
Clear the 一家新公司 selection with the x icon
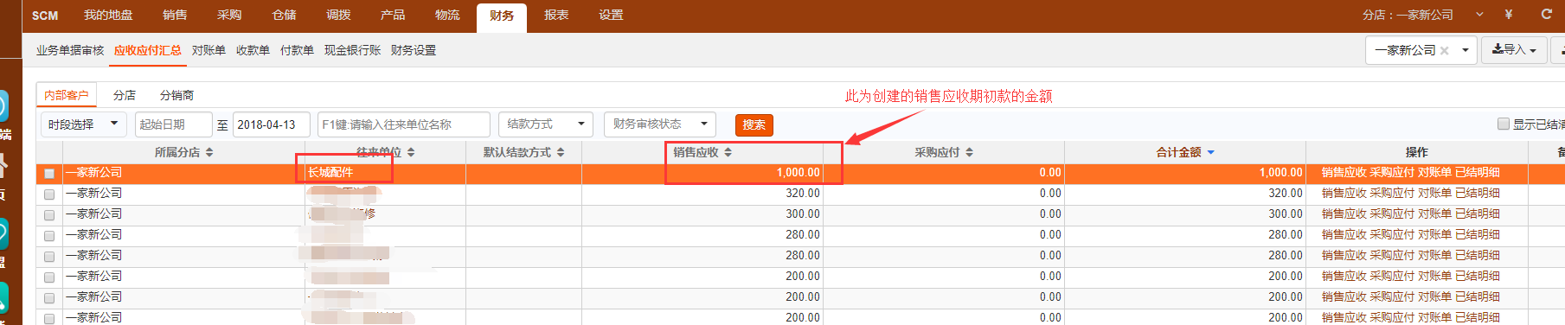[1444, 51]
